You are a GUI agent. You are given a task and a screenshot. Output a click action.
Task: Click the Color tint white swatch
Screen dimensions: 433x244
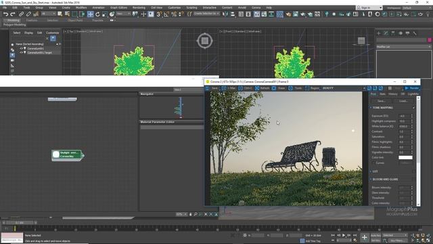point(405,157)
